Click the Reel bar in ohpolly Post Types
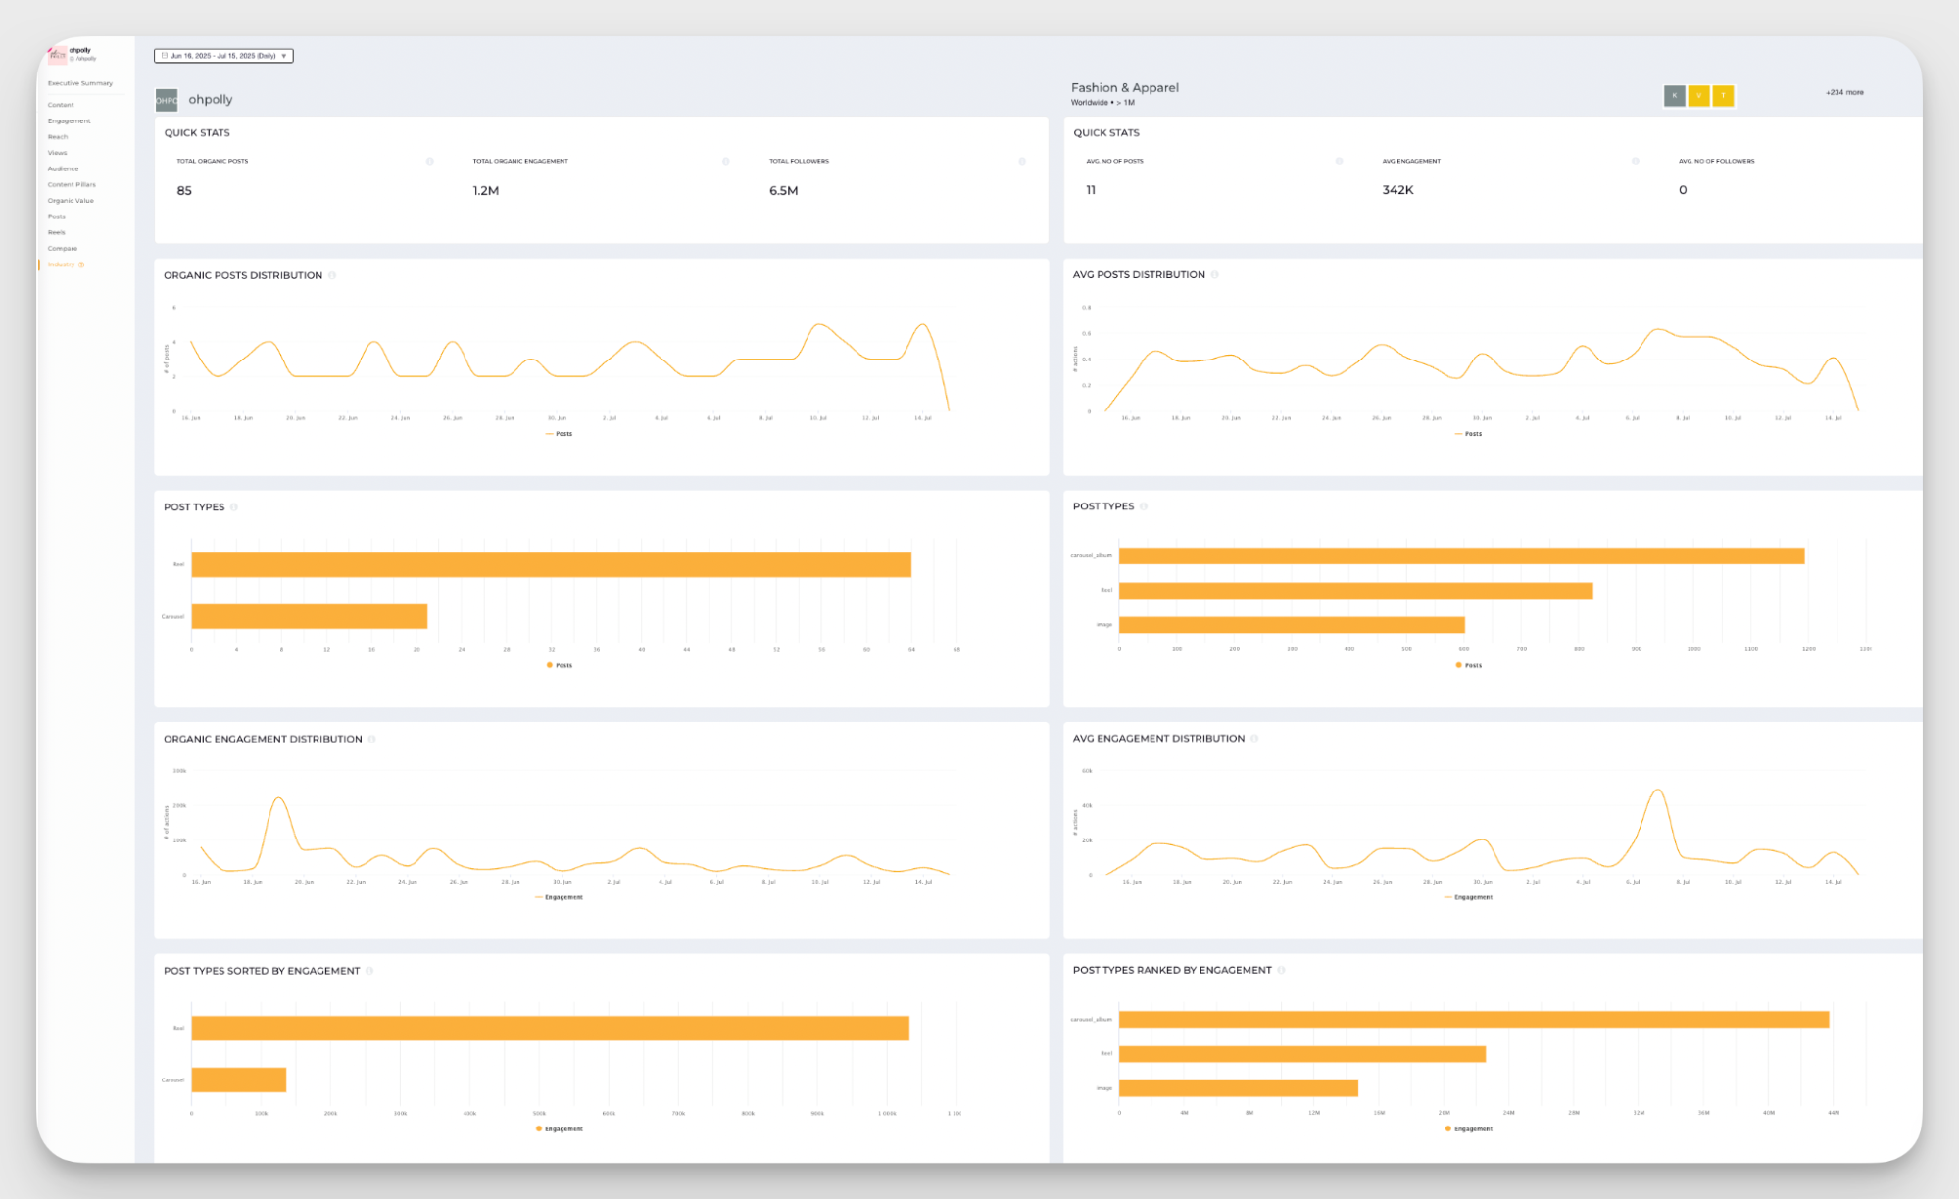 click(552, 565)
